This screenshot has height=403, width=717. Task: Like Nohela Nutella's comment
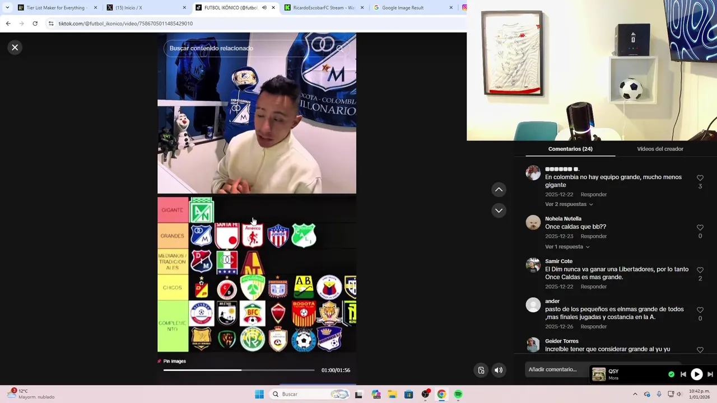pos(700,228)
